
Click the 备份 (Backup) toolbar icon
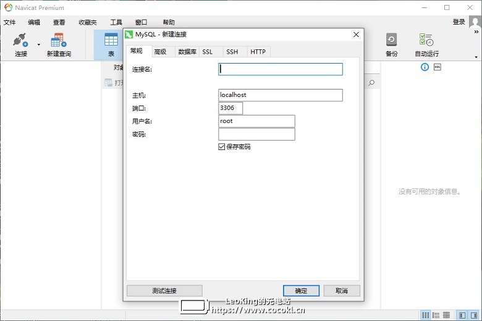[391, 44]
